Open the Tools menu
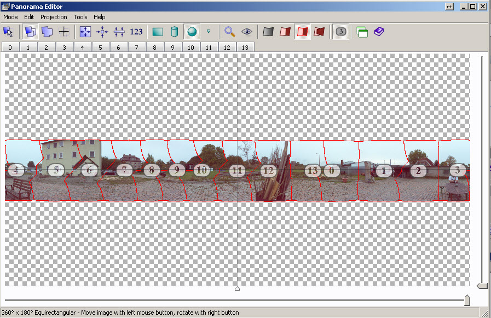491x318 pixels. 80,17
